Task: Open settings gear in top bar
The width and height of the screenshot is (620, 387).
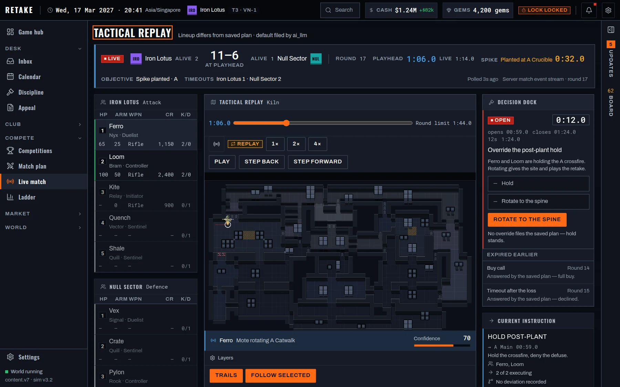Action: pos(608,10)
